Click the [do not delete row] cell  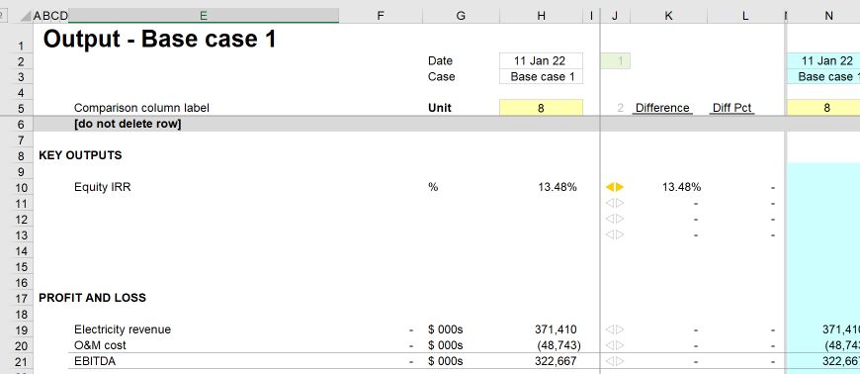pyautogui.click(x=128, y=124)
